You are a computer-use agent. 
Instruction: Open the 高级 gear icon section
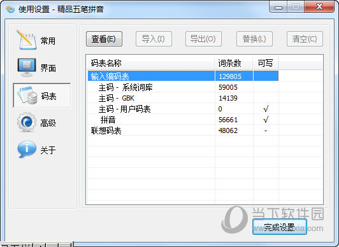pos(27,122)
